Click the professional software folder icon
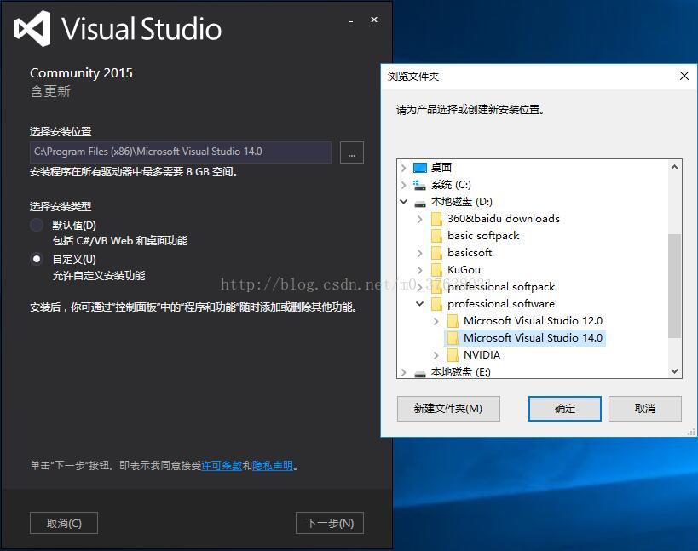 click(x=436, y=304)
